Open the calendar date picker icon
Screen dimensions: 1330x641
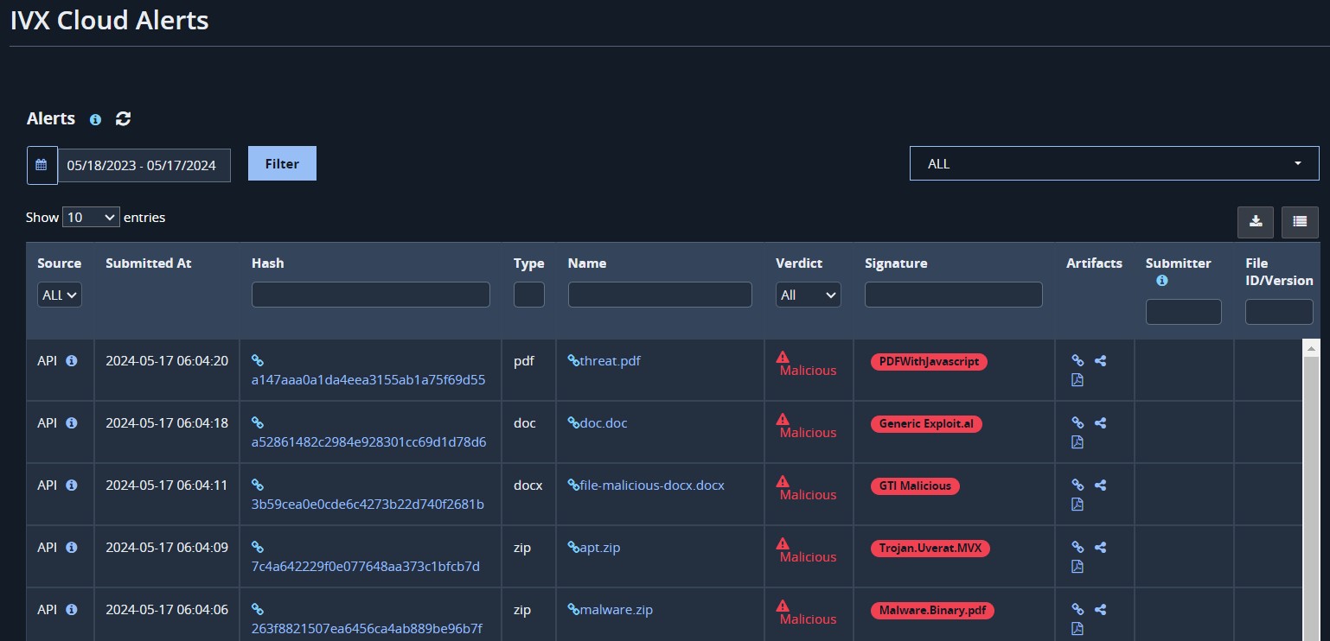pyautogui.click(x=42, y=165)
